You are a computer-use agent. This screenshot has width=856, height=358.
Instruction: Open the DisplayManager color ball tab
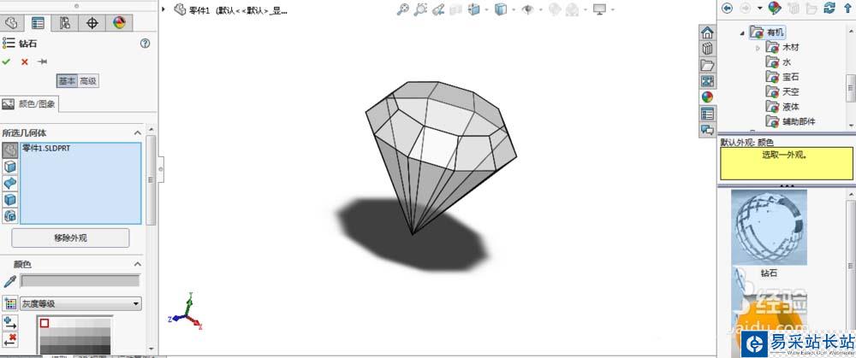point(119,23)
